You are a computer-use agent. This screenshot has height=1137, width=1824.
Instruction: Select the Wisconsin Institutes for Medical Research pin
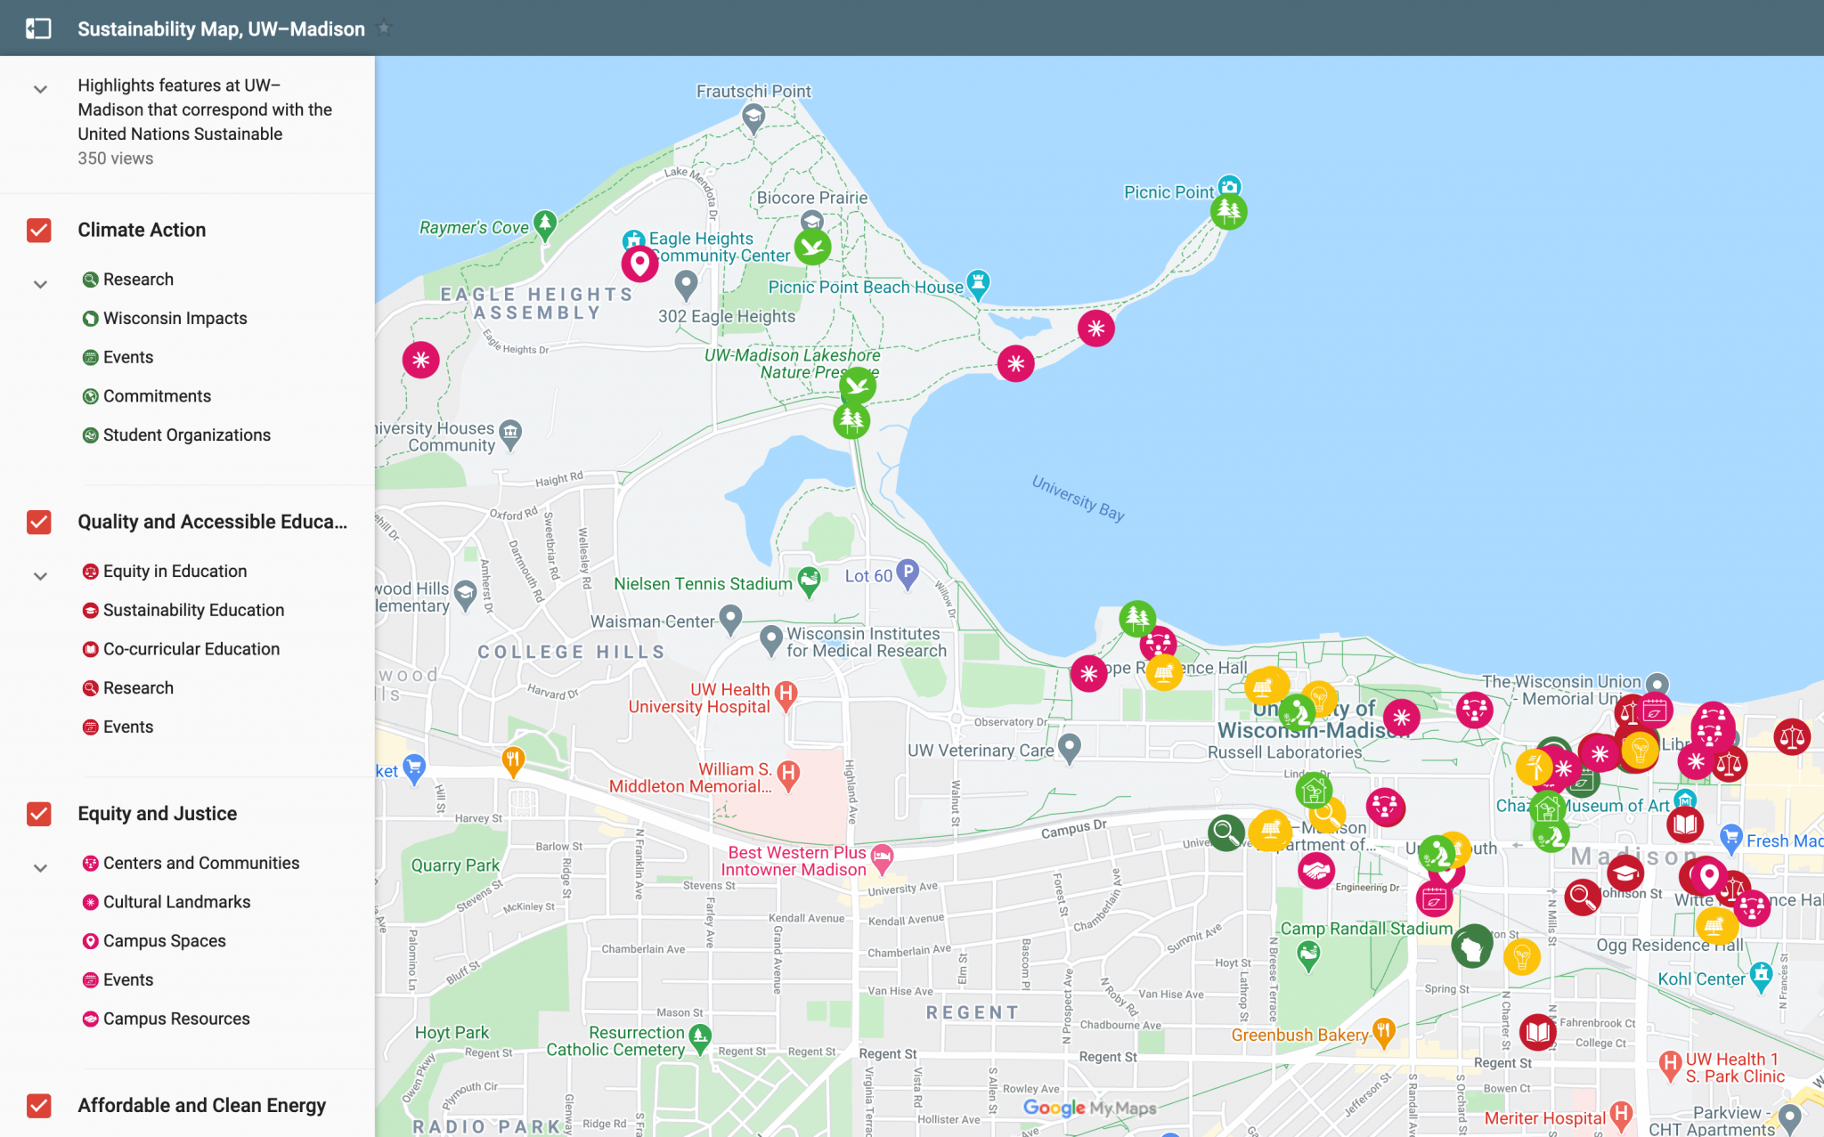coord(771,639)
